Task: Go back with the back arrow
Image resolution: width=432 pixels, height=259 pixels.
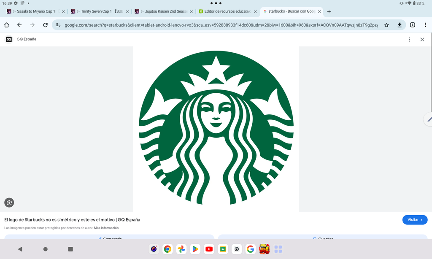Action: 19,25
